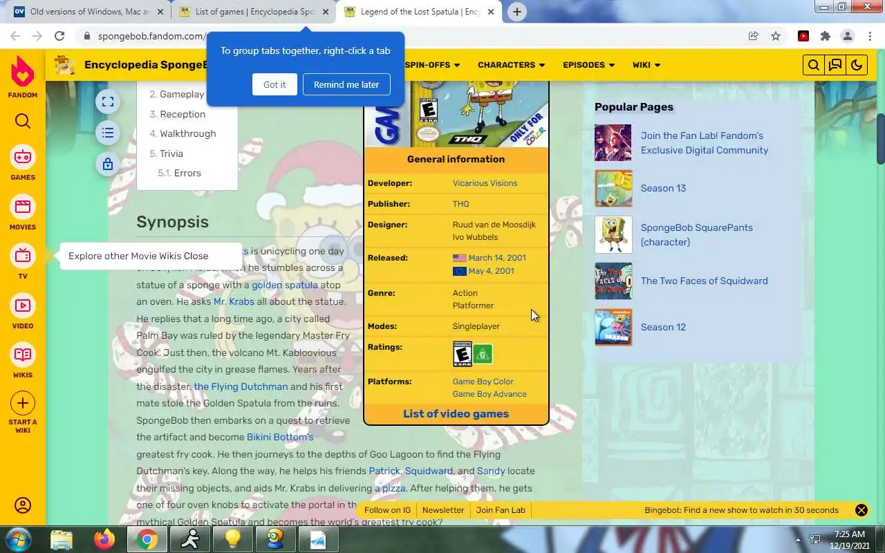Click Follow on IG link
Image resolution: width=885 pixels, height=553 pixels.
click(387, 510)
